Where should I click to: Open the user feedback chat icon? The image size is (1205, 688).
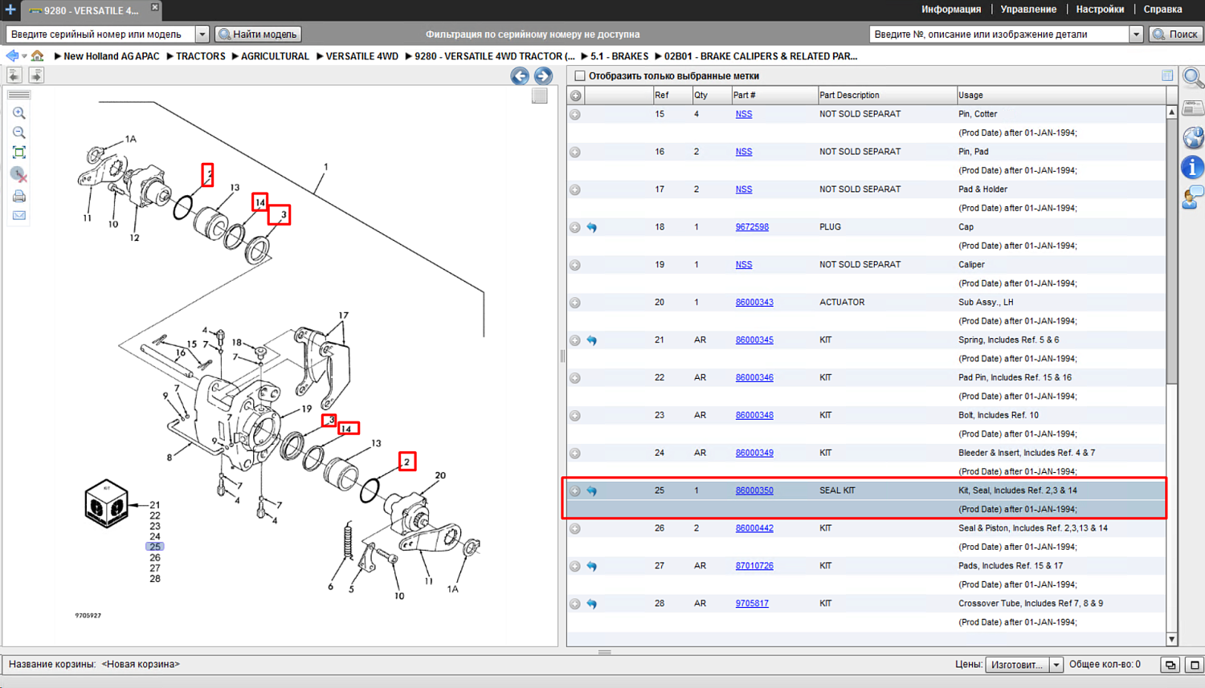point(1193,197)
